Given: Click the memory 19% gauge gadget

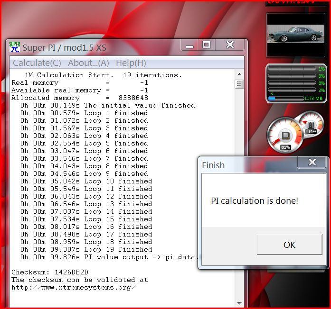Looking at the screenshot, I should pos(311,124).
